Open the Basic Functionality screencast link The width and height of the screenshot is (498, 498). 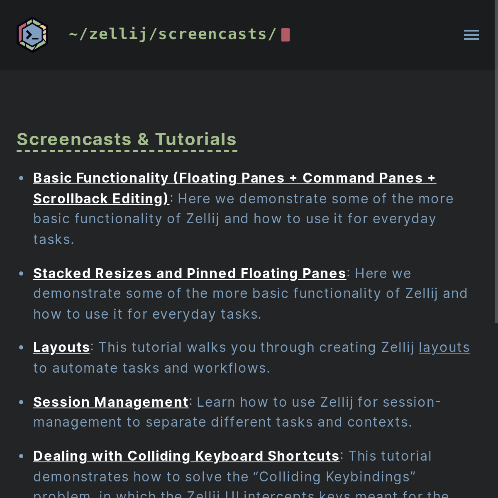point(234,178)
